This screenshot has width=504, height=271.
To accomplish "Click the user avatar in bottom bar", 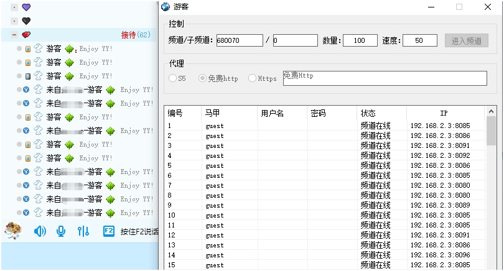I will tap(14, 231).
